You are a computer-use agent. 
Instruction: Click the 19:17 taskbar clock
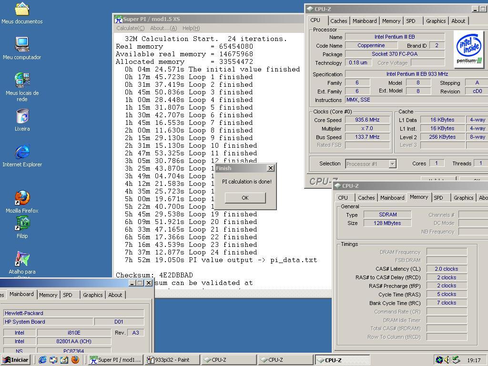coord(474,360)
